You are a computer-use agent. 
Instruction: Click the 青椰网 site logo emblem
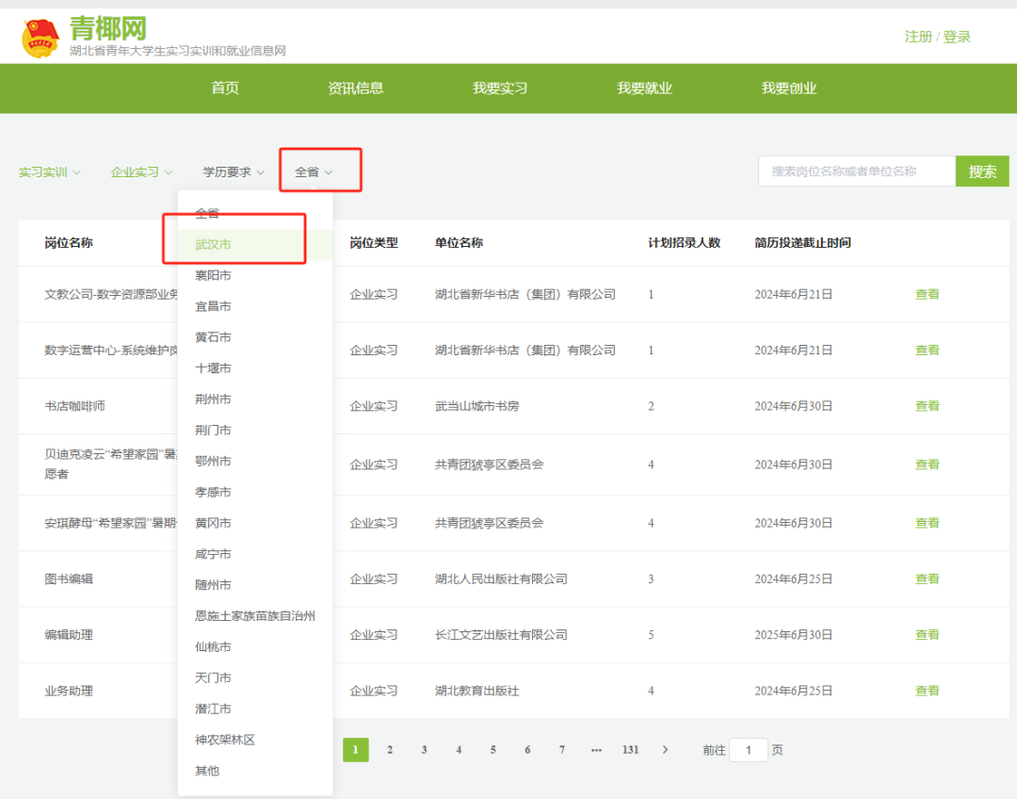pos(40,36)
